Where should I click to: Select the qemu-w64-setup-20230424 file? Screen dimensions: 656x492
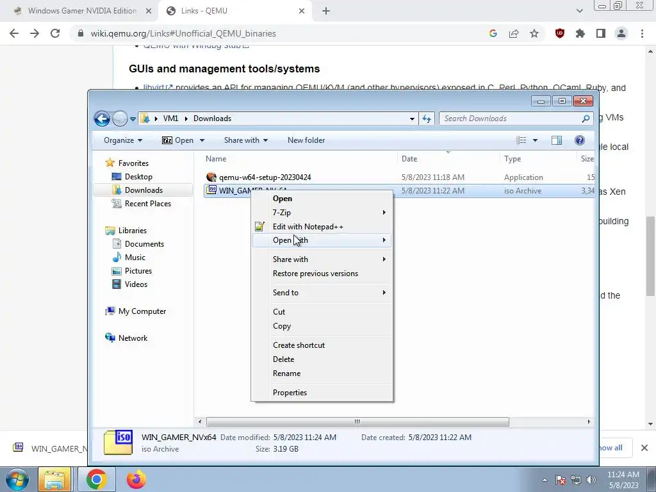pyautogui.click(x=265, y=177)
